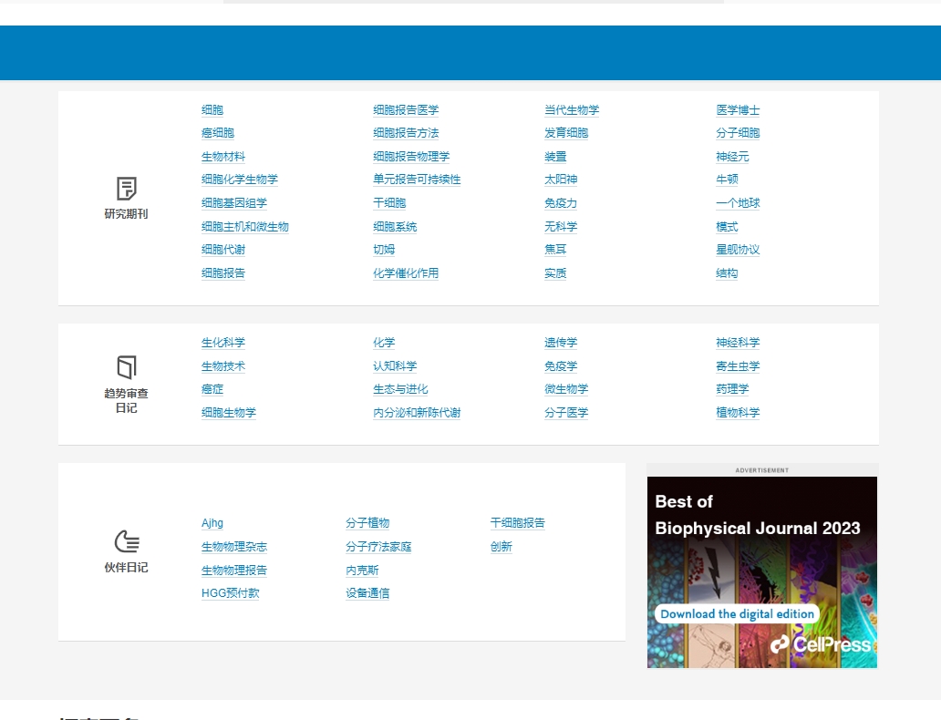Click the 伙伴日记 partner icon
This screenshot has height=720, width=941.
coord(127,541)
